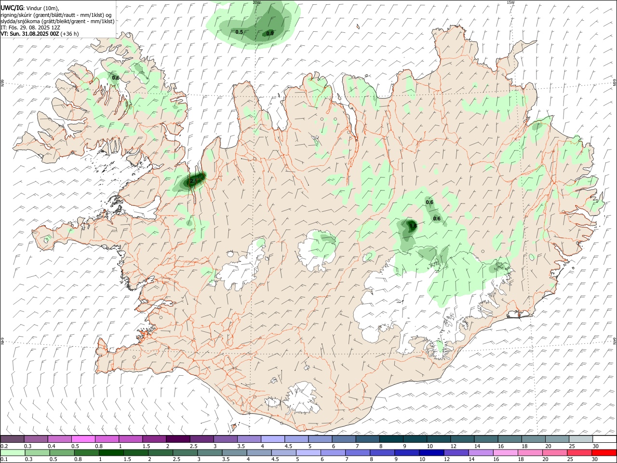Select the VT: Sun. 31.08.2025 00Z (+36 h) line
617x463 pixels.
pyautogui.click(x=40, y=34)
